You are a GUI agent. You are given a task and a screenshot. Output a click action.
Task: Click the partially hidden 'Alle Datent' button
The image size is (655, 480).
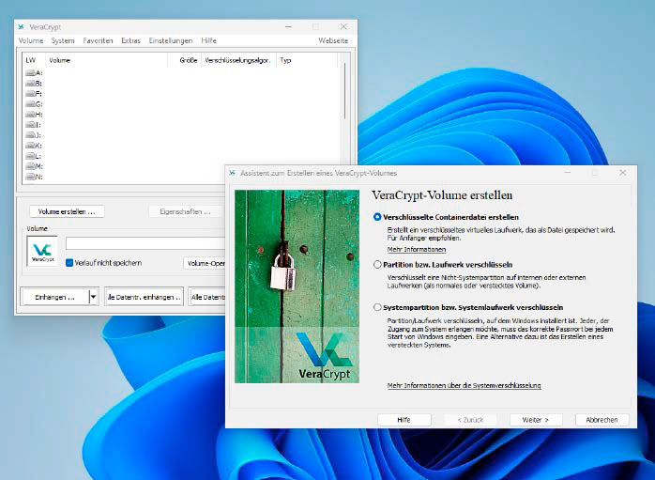pyautogui.click(x=207, y=297)
